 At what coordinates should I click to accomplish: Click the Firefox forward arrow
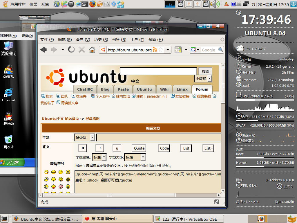54,50
